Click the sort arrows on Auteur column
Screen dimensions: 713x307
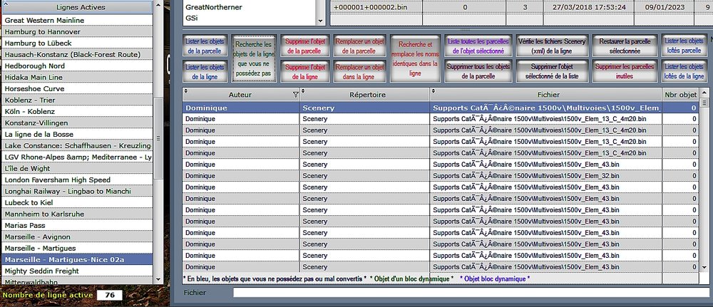pos(186,93)
